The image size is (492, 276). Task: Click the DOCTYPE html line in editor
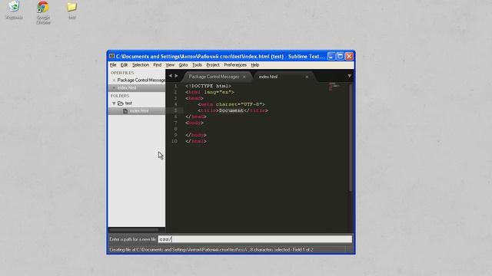point(208,86)
